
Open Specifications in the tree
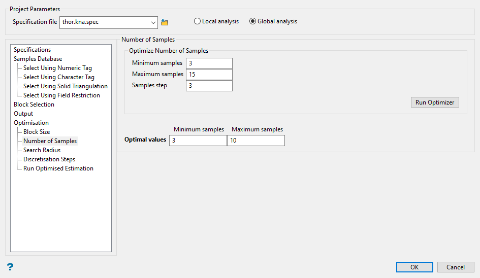point(32,50)
